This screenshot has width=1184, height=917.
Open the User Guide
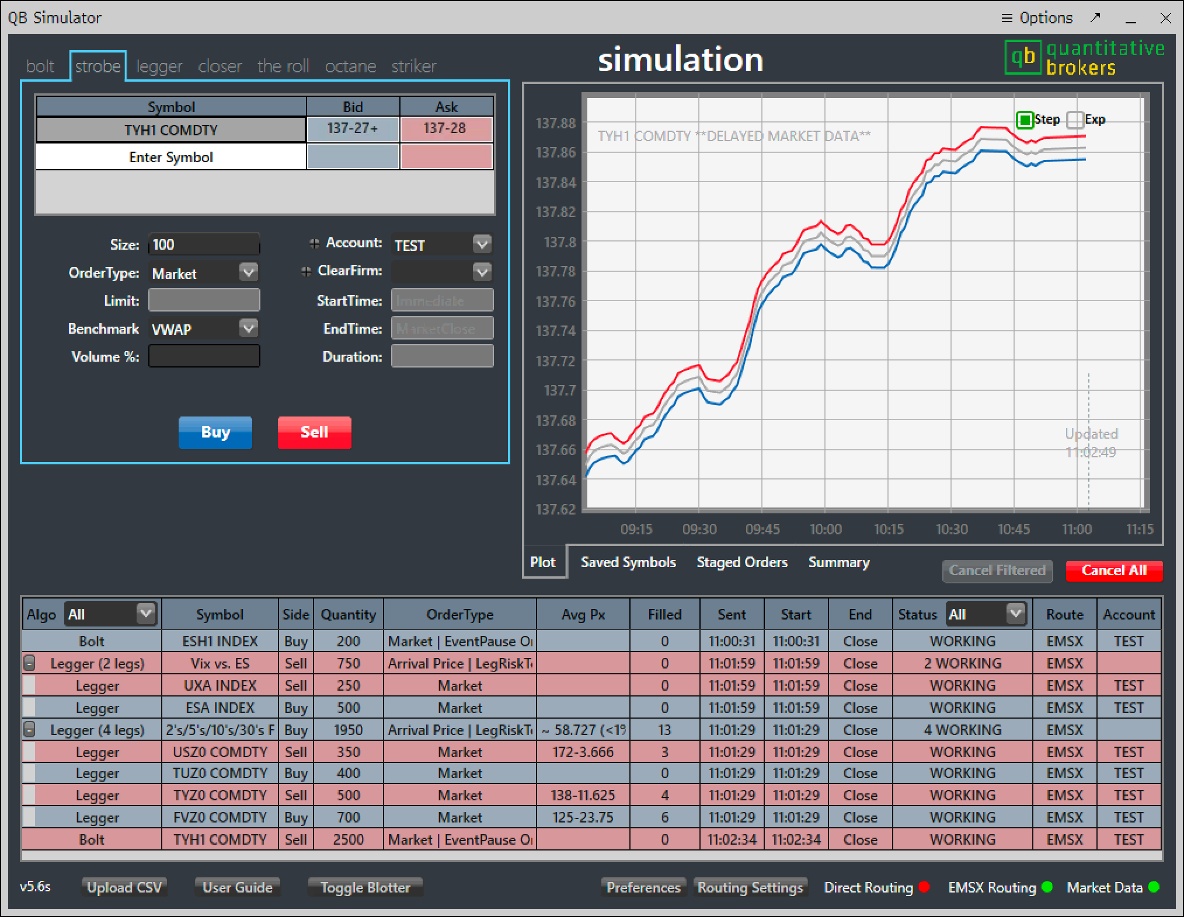coord(237,887)
